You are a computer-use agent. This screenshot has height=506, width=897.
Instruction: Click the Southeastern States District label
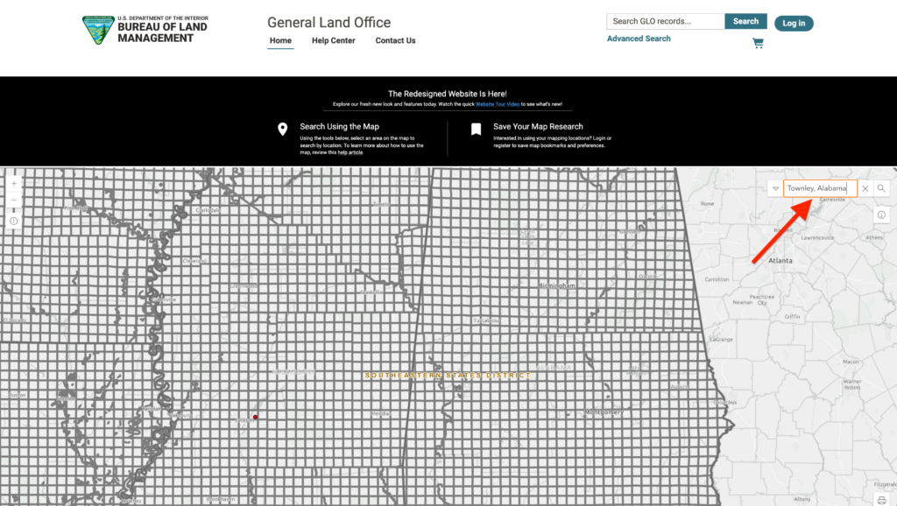[x=448, y=375]
